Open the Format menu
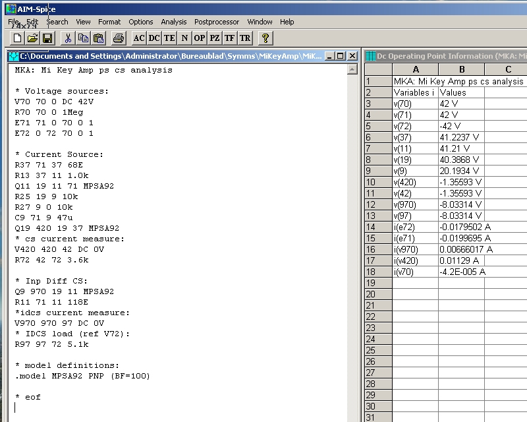 point(109,22)
